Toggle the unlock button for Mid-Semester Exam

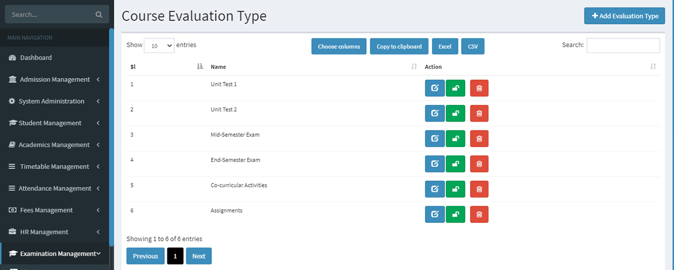tap(456, 138)
